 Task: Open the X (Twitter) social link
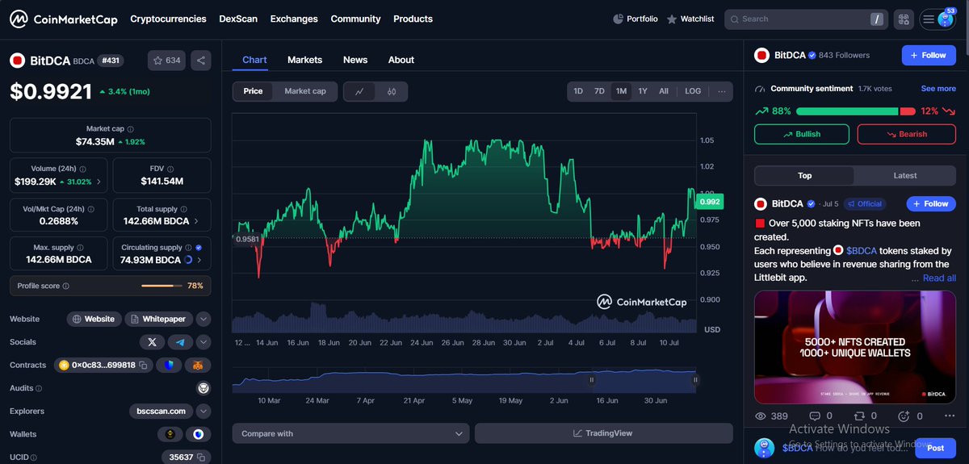coord(153,342)
